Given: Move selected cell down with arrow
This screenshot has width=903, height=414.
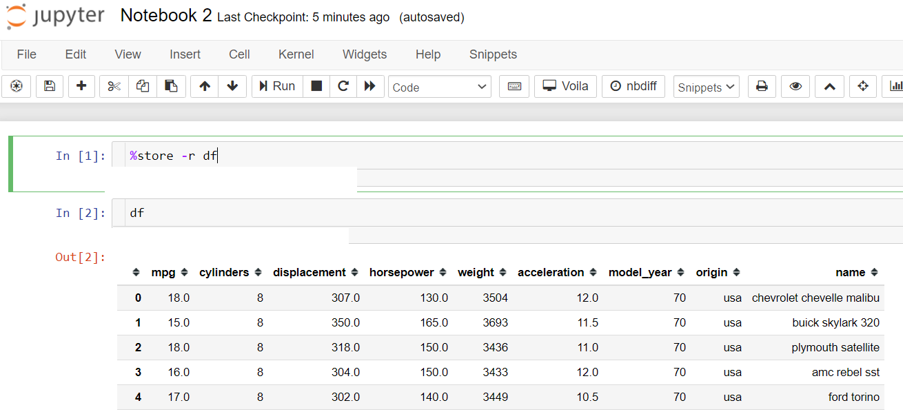Looking at the screenshot, I should [232, 86].
